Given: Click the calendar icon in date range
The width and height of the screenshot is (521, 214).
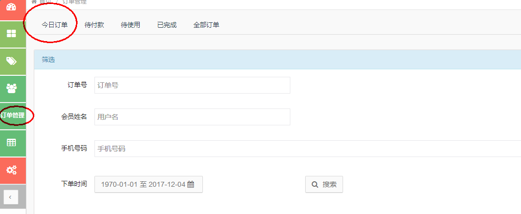Looking at the screenshot, I should [190, 184].
